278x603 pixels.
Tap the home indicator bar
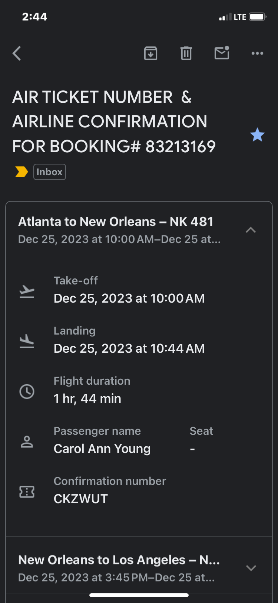[139, 595]
